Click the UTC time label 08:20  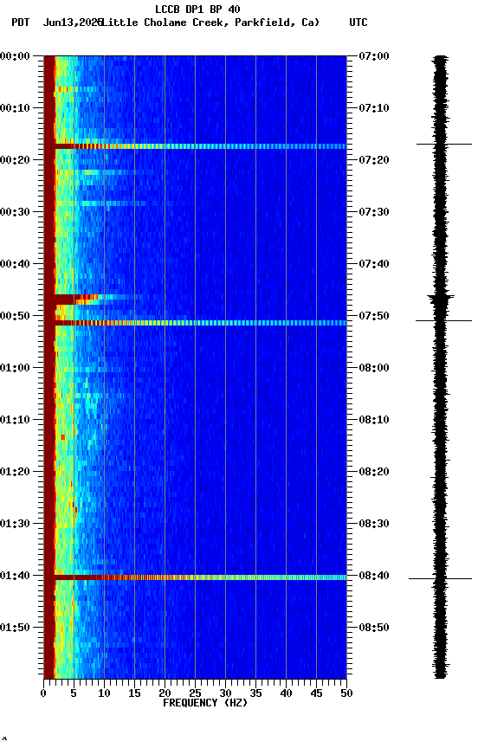click(x=374, y=473)
